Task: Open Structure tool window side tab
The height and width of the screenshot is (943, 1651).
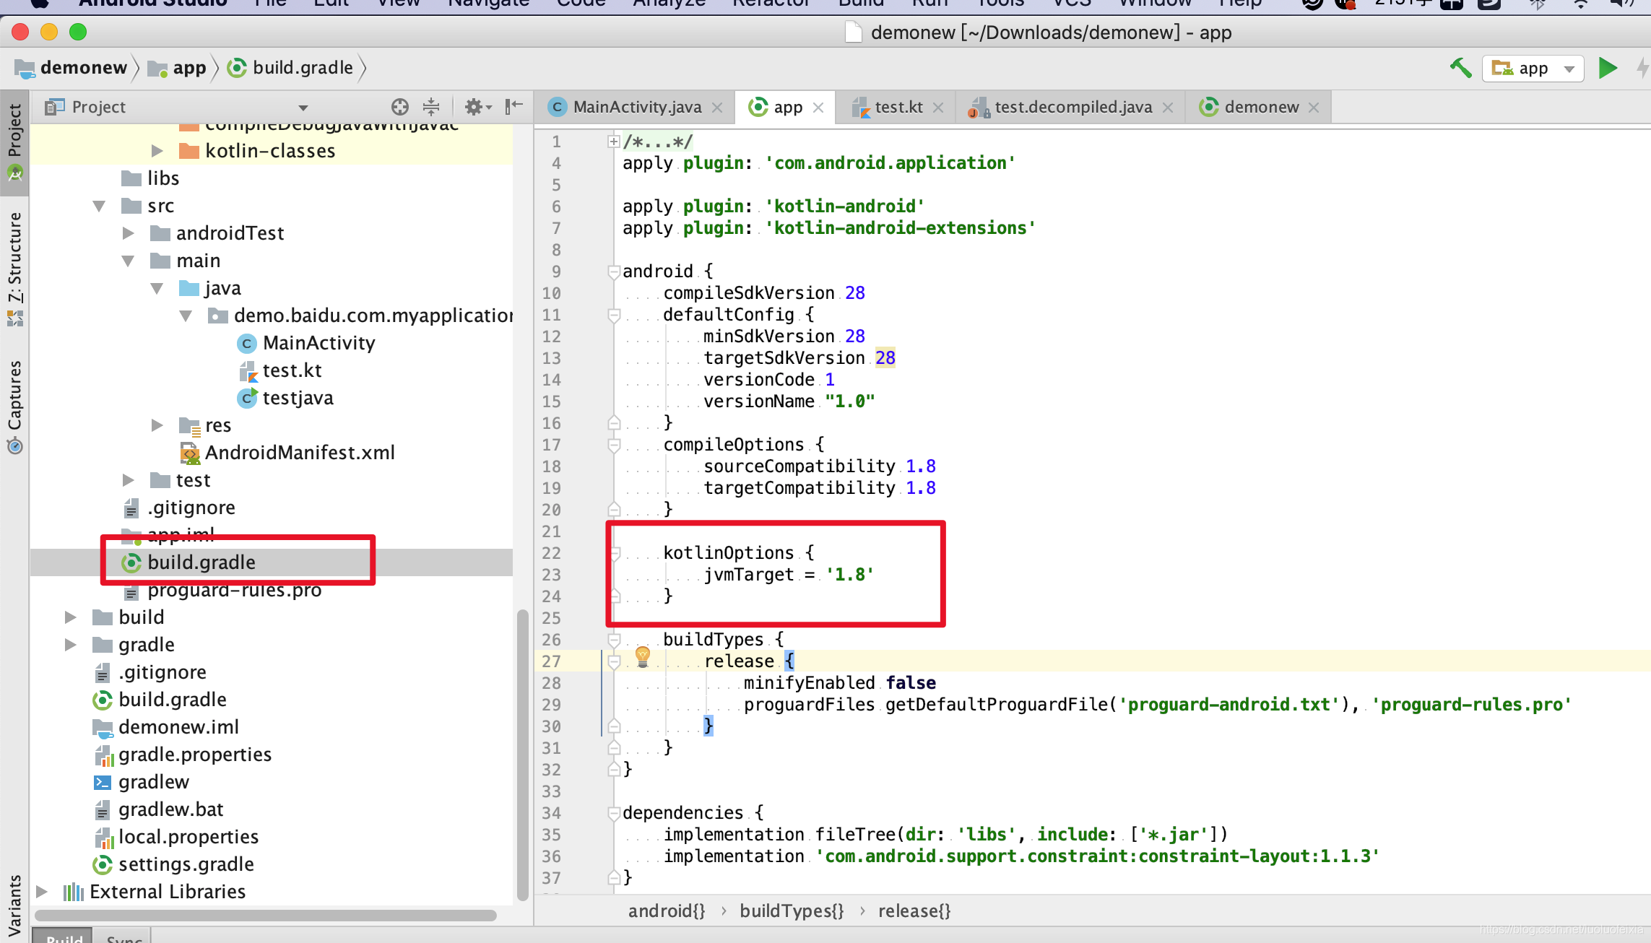Action: click(14, 269)
